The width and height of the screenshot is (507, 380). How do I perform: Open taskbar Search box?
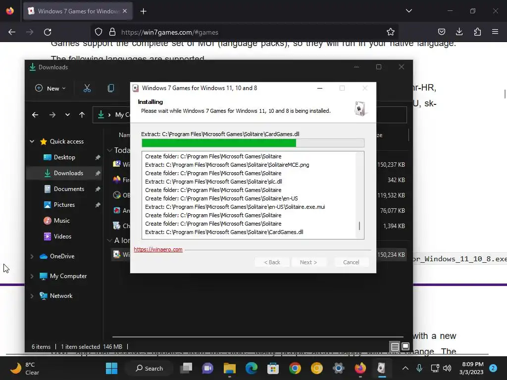click(x=150, y=368)
